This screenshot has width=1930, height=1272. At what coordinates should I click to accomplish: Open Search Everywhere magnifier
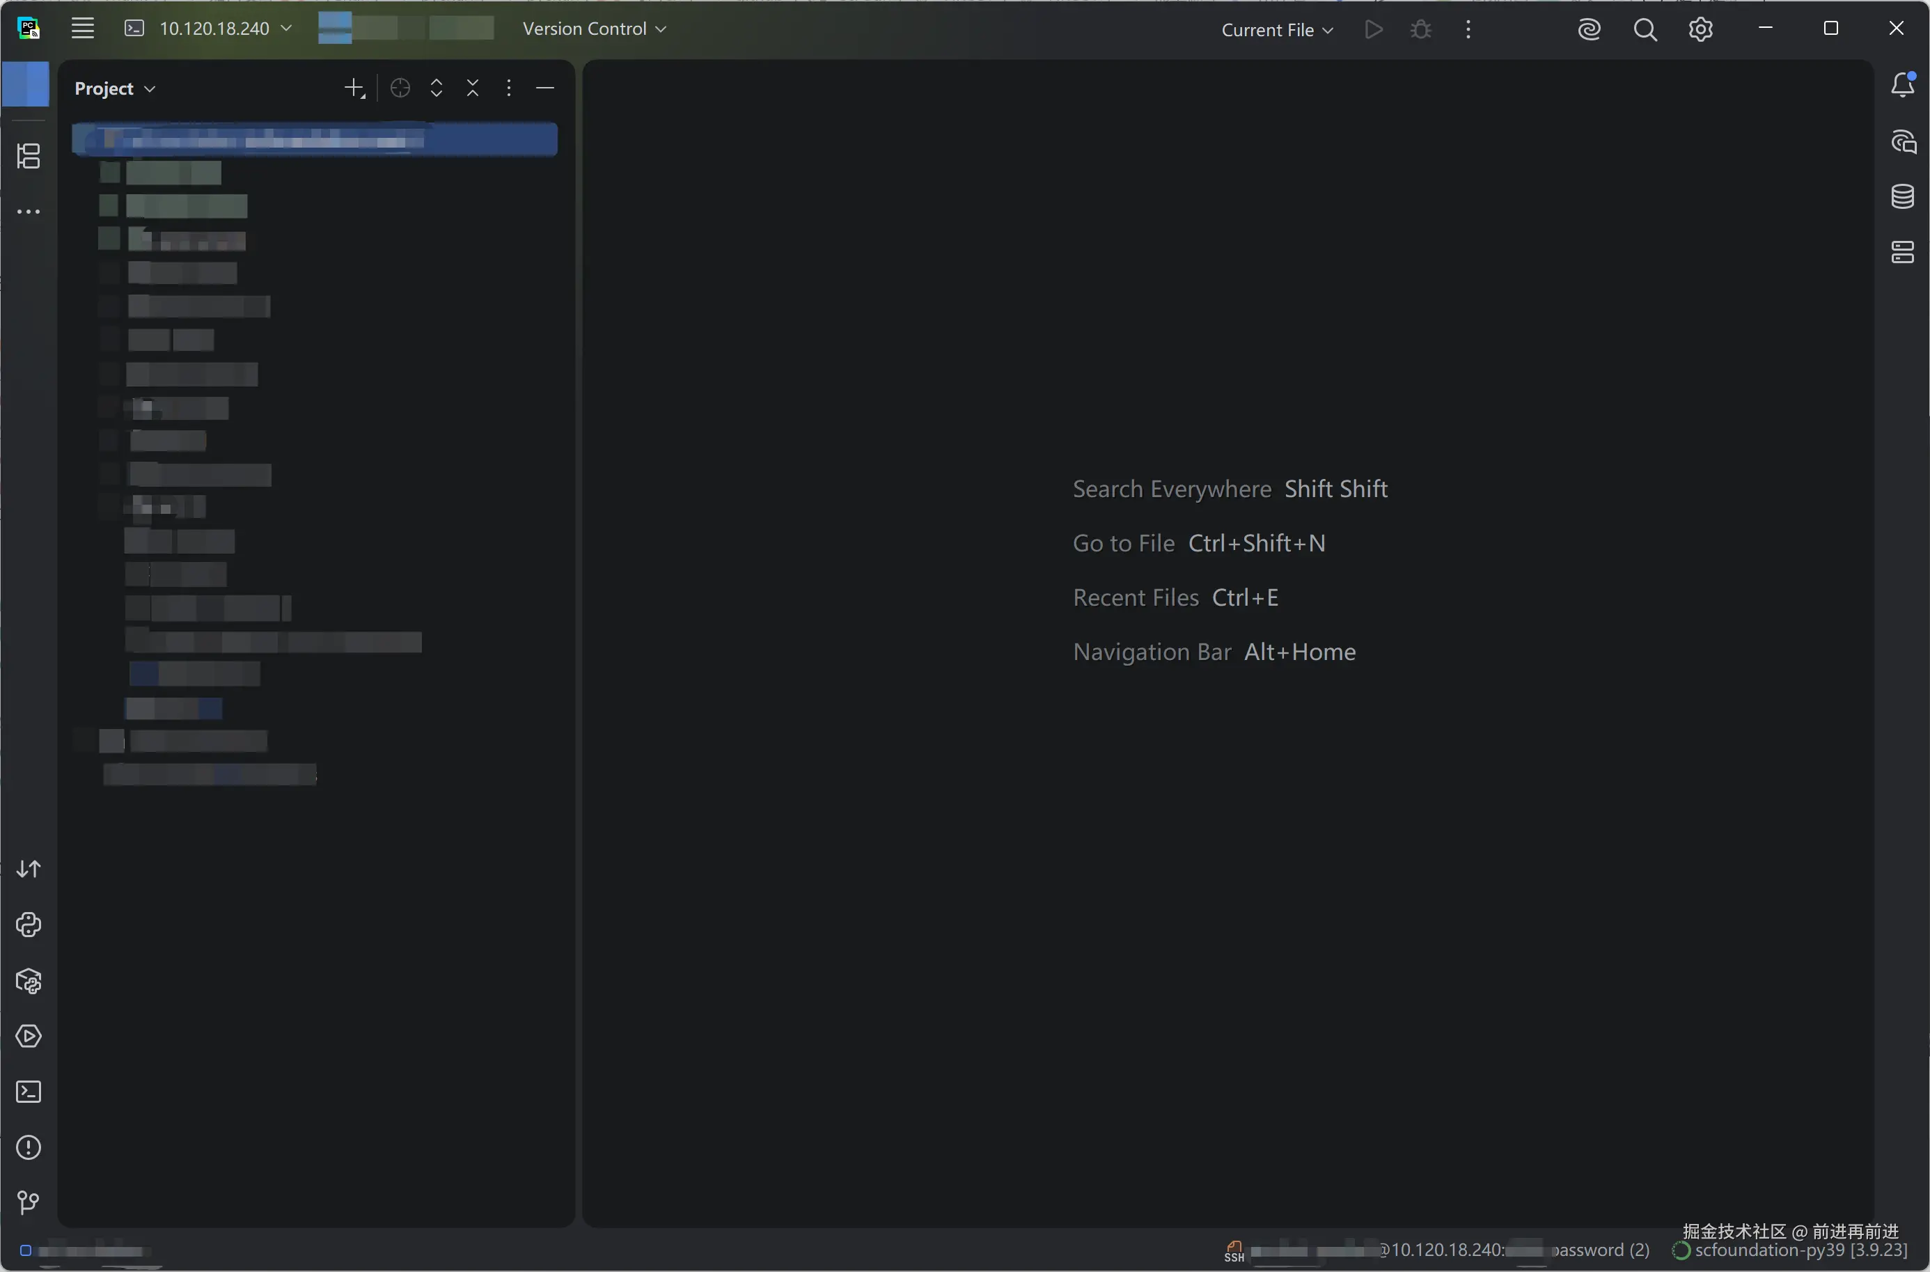[x=1645, y=30]
